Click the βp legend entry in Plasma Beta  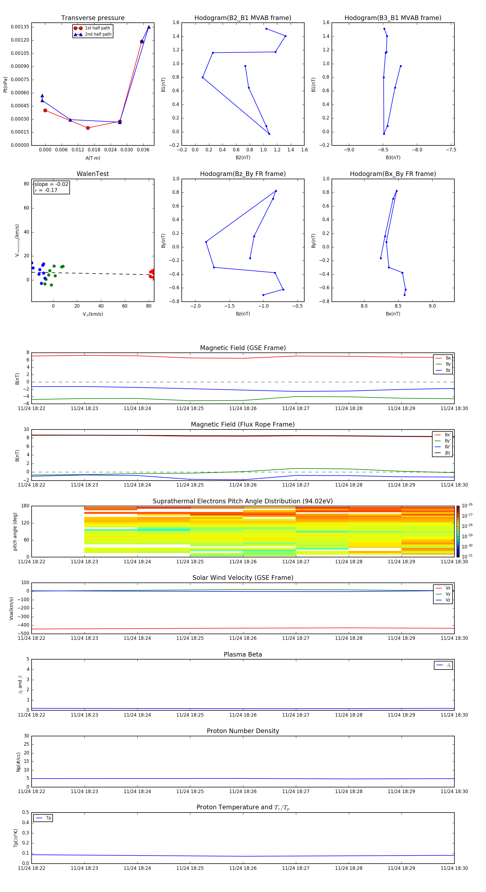tap(443, 665)
